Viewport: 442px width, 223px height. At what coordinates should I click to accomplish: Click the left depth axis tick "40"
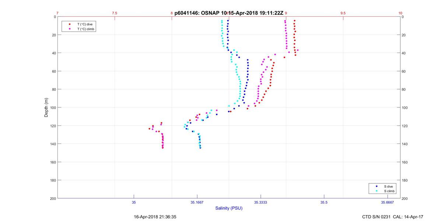(53, 53)
